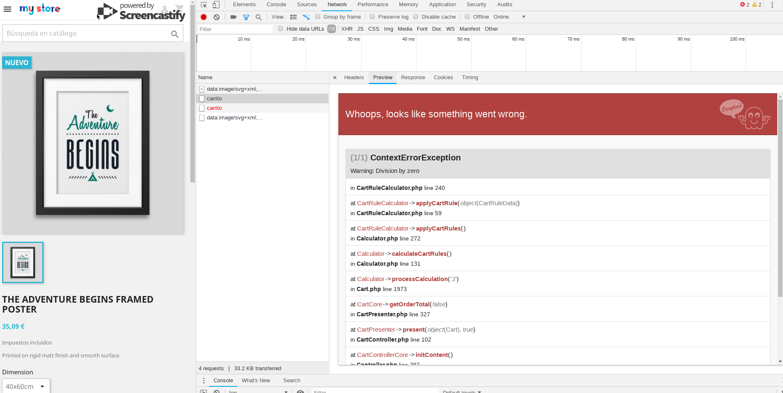Capture screenshots with the camera icon
The image size is (783, 393).
click(233, 17)
